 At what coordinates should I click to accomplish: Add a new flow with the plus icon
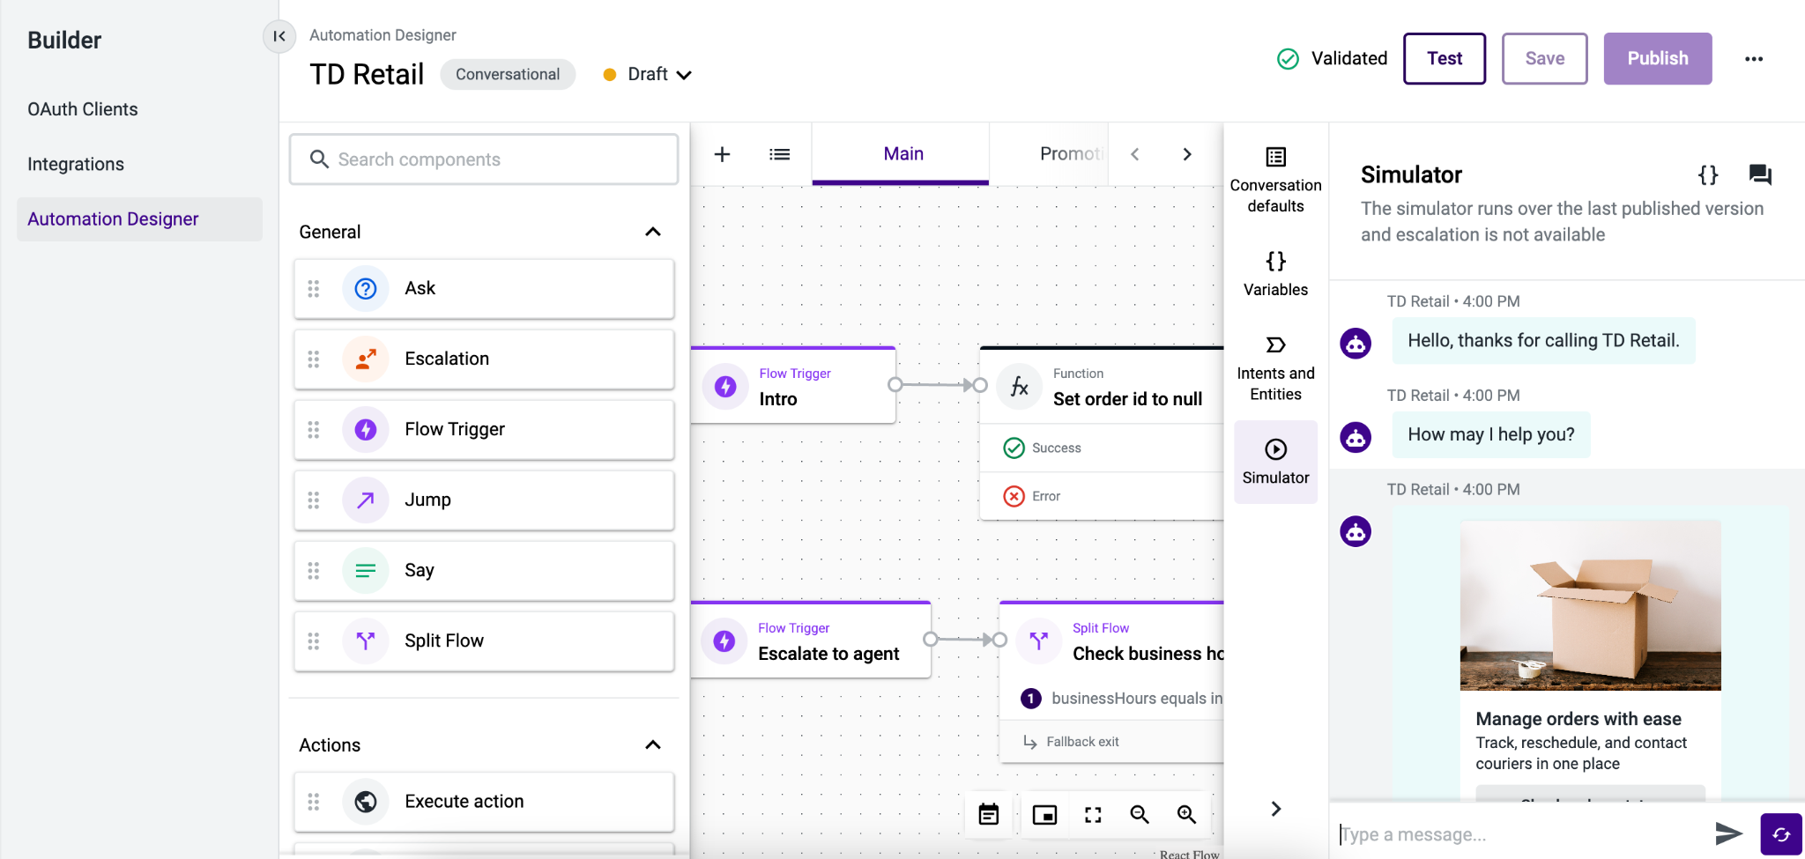(722, 154)
